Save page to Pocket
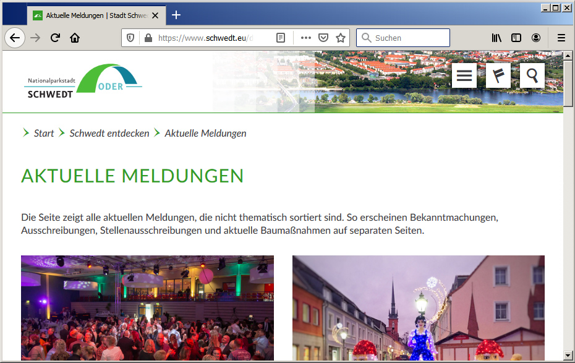Viewport: 575px width, 363px height. 323,38
